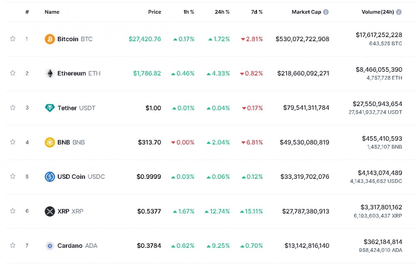
Task: Sort by the 7d % column header
Action: [x=257, y=12]
